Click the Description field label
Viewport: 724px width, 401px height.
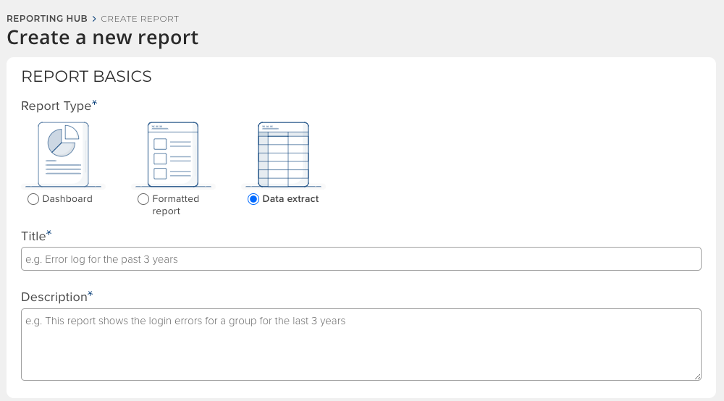(54, 297)
